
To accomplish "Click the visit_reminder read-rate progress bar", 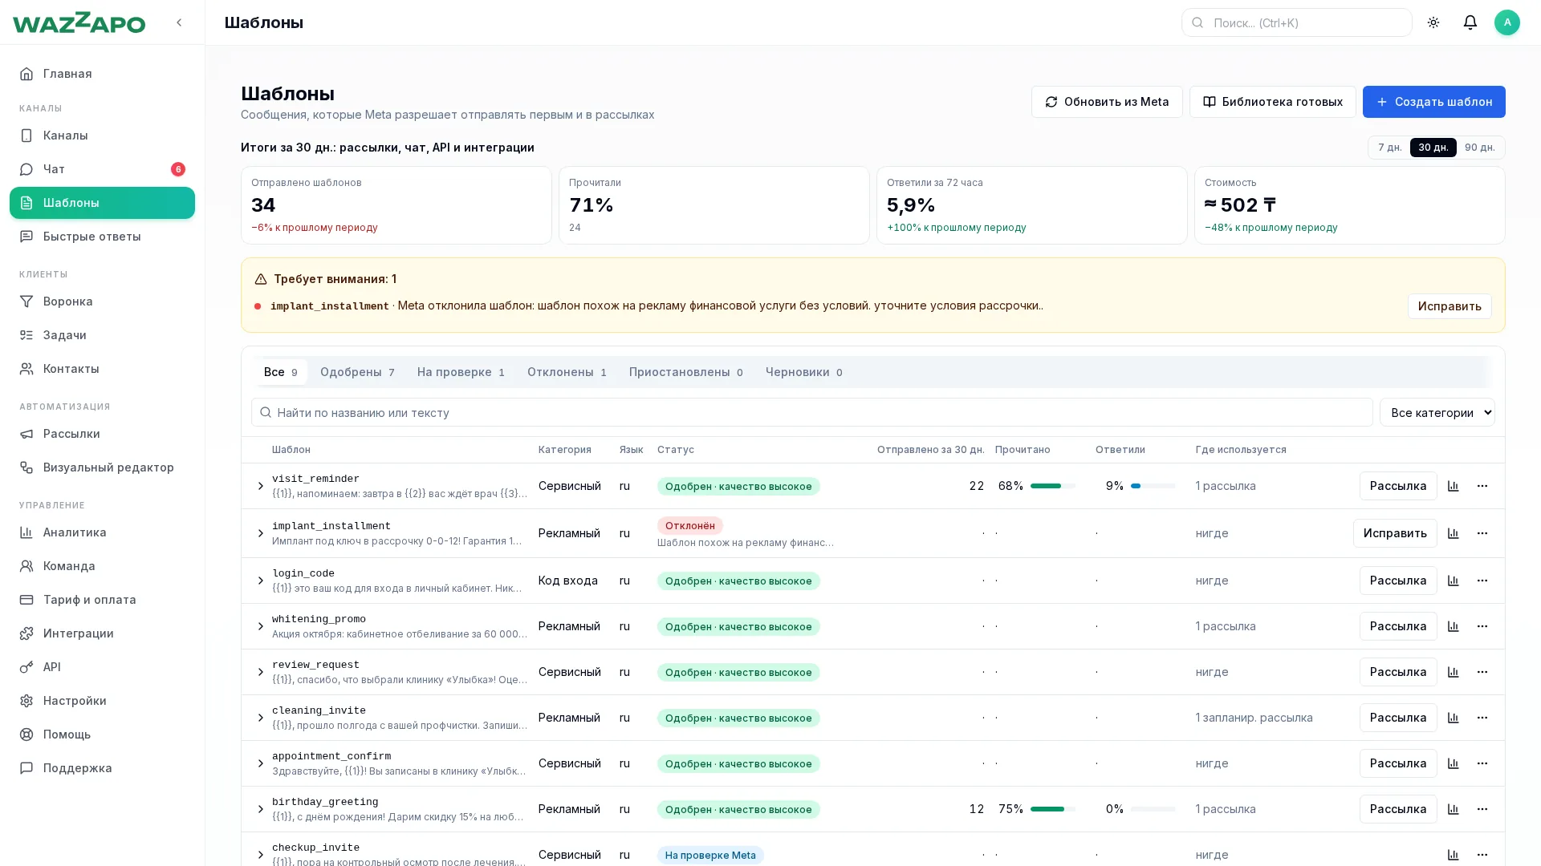I will tap(1052, 486).
